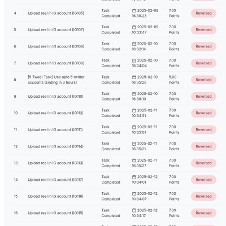Click Reversed badge for IG111 task

(203, 130)
